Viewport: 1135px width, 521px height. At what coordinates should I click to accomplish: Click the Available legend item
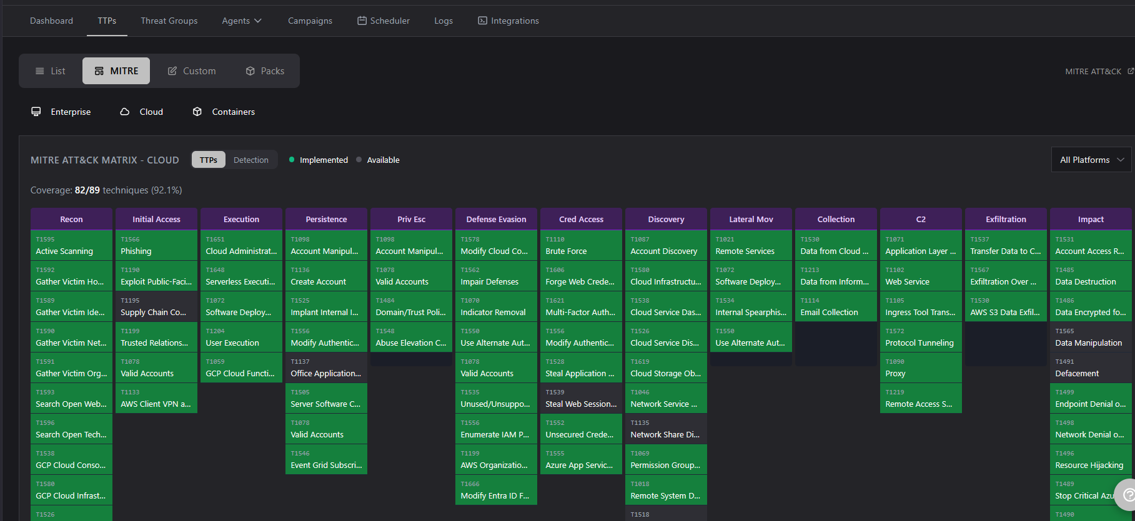(x=378, y=160)
